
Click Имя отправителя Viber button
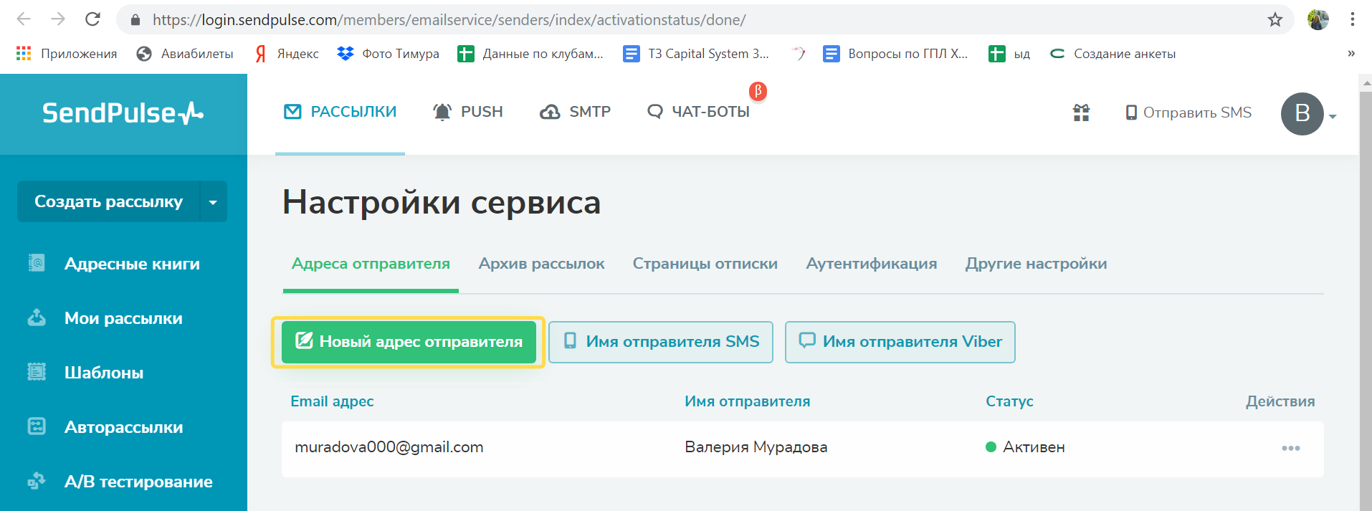point(900,342)
